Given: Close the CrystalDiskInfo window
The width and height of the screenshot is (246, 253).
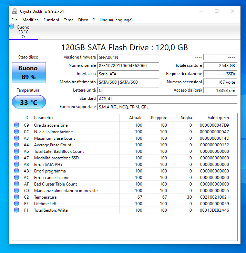Looking at the screenshot, I should [x=233, y=11].
